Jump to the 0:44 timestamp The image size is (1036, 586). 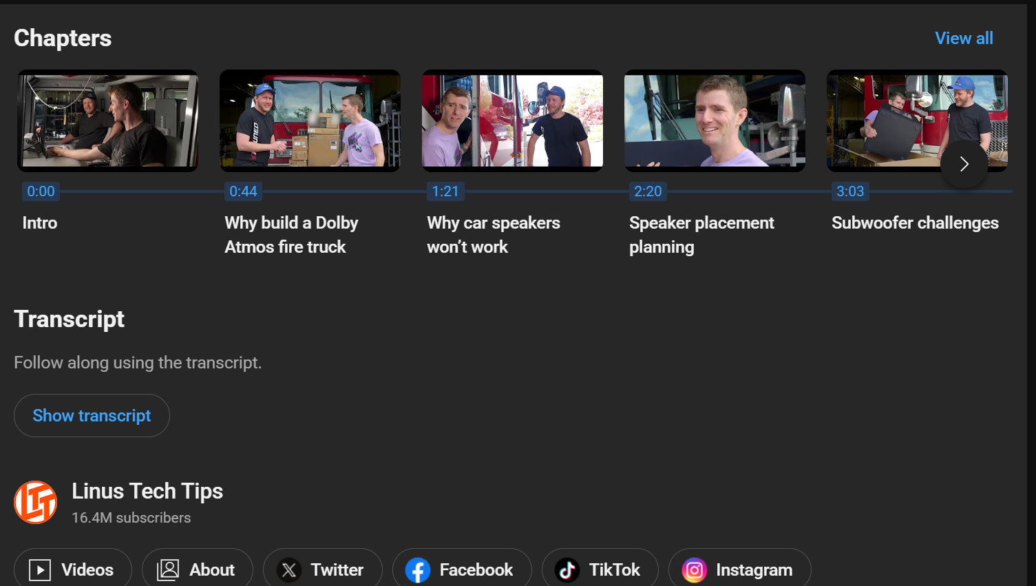click(x=243, y=191)
